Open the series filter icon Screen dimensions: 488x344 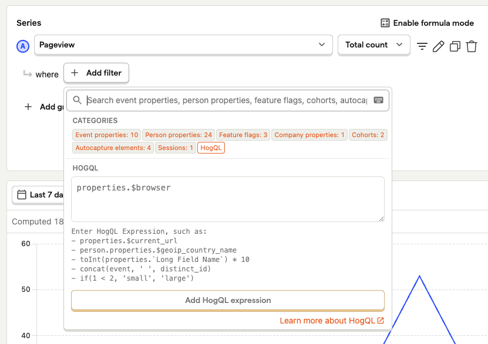(x=422, y=46)
